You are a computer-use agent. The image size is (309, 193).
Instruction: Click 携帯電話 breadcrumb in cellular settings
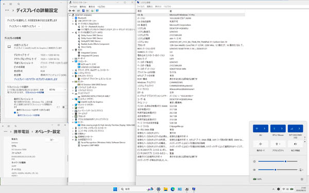(21, 132)
